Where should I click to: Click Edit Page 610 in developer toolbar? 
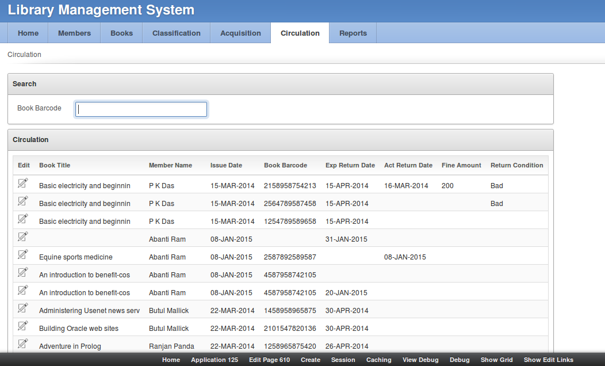pos(269,360)
